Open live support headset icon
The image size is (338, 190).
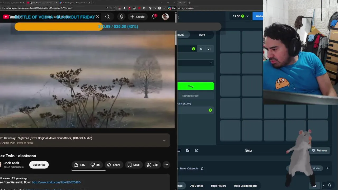coord(330,185)
